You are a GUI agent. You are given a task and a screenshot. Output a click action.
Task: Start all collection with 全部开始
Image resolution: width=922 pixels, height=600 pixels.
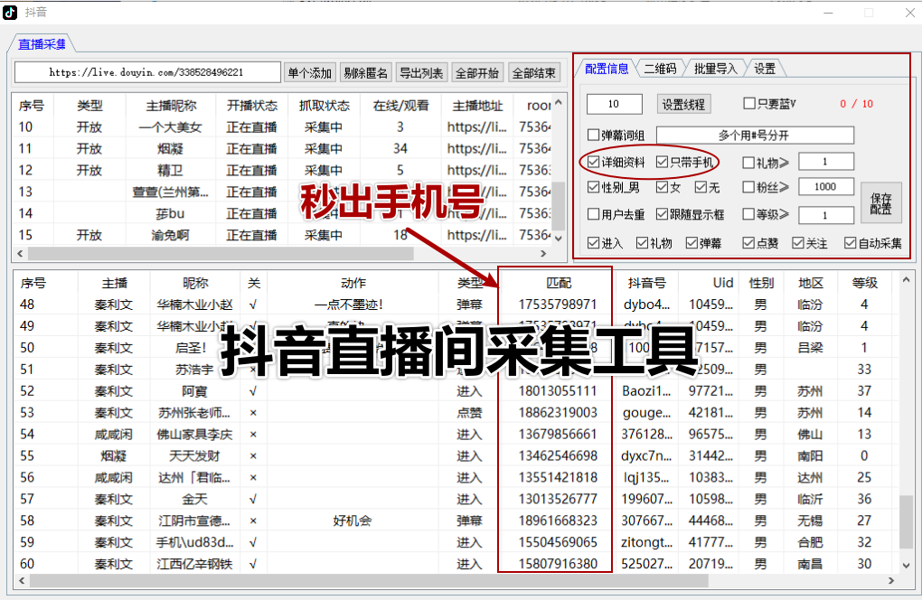476,71
